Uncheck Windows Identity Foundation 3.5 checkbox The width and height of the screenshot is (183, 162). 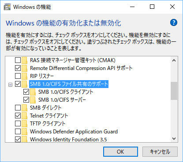18,139
